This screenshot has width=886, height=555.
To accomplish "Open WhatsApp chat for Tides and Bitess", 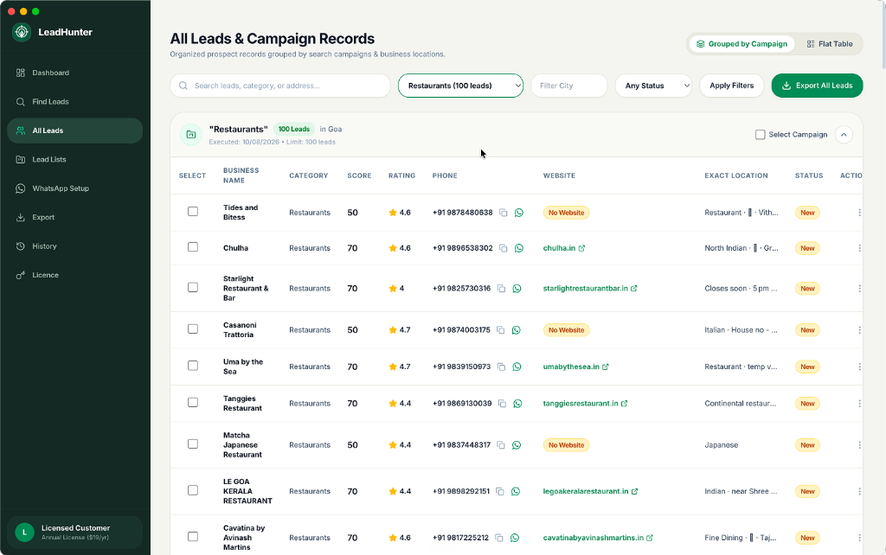I will click(x=519, y=213).
